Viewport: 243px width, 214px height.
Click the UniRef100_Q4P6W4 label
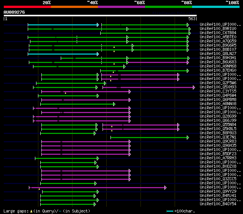tap(218, 96)
